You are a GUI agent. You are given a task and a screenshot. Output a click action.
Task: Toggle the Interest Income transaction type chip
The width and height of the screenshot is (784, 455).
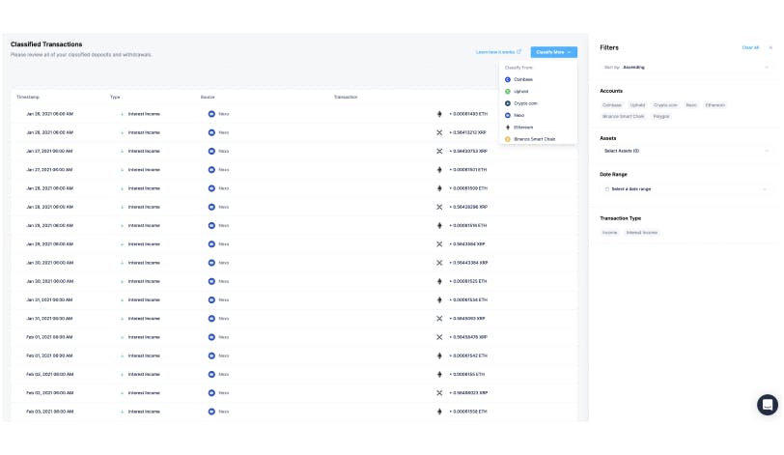coord(642,233)
